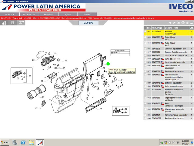Click replacement flag icon for part 99443776
Screen dimensions: 194x146
pos(162,43)
